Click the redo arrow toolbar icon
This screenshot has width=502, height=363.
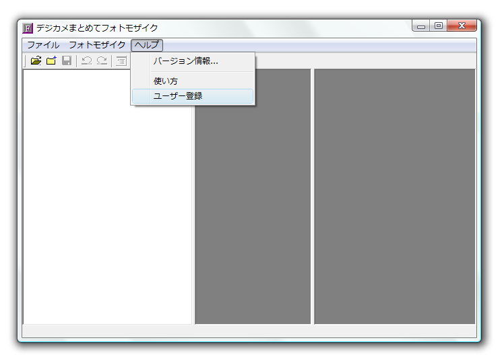coord(102,61)
